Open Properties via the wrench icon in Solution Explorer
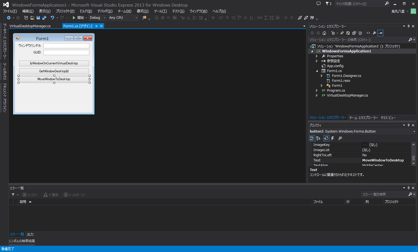 pyautogui.click(x=374, y=33)
